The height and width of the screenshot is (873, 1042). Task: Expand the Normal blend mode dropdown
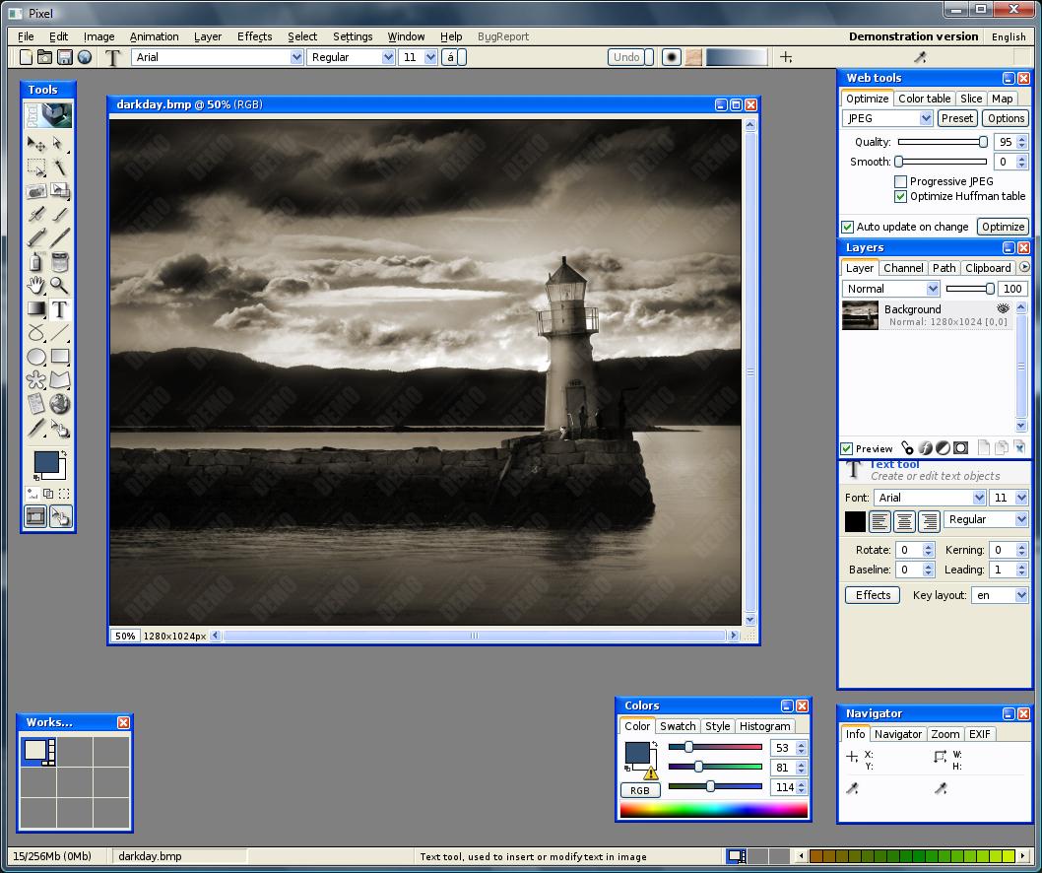pyautogui.click(x=891, y=289)
